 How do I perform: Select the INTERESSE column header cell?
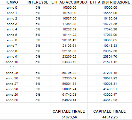click(38, 2)
